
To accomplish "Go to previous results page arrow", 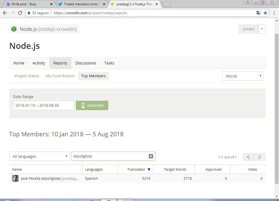I will coord(248,157).
